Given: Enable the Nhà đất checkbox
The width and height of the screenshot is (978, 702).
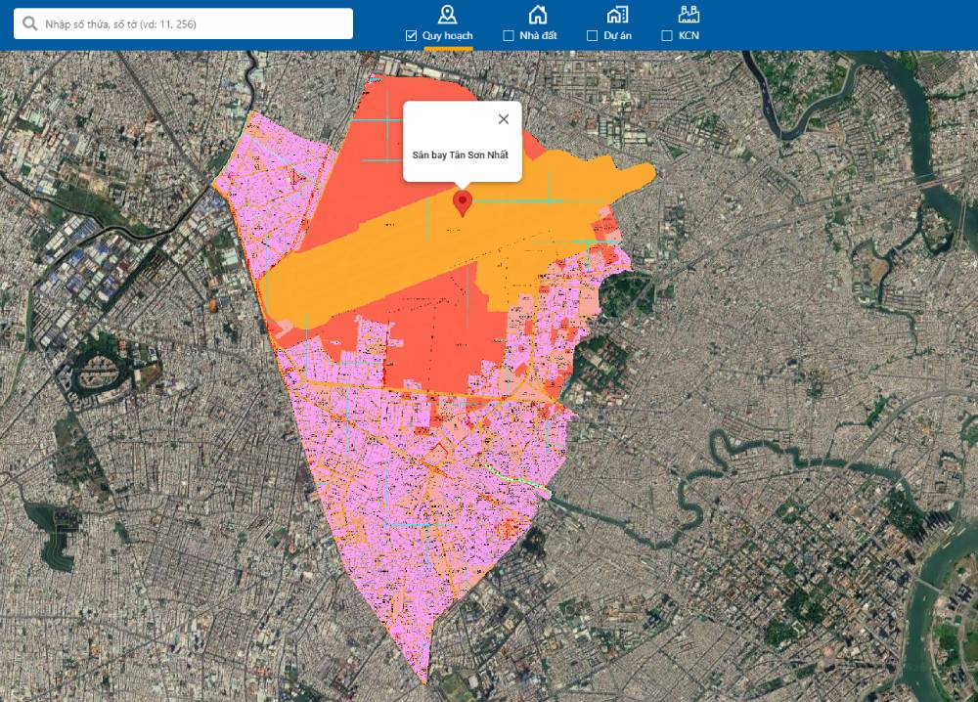Looking at the screenshot, I should pos(509,36).
